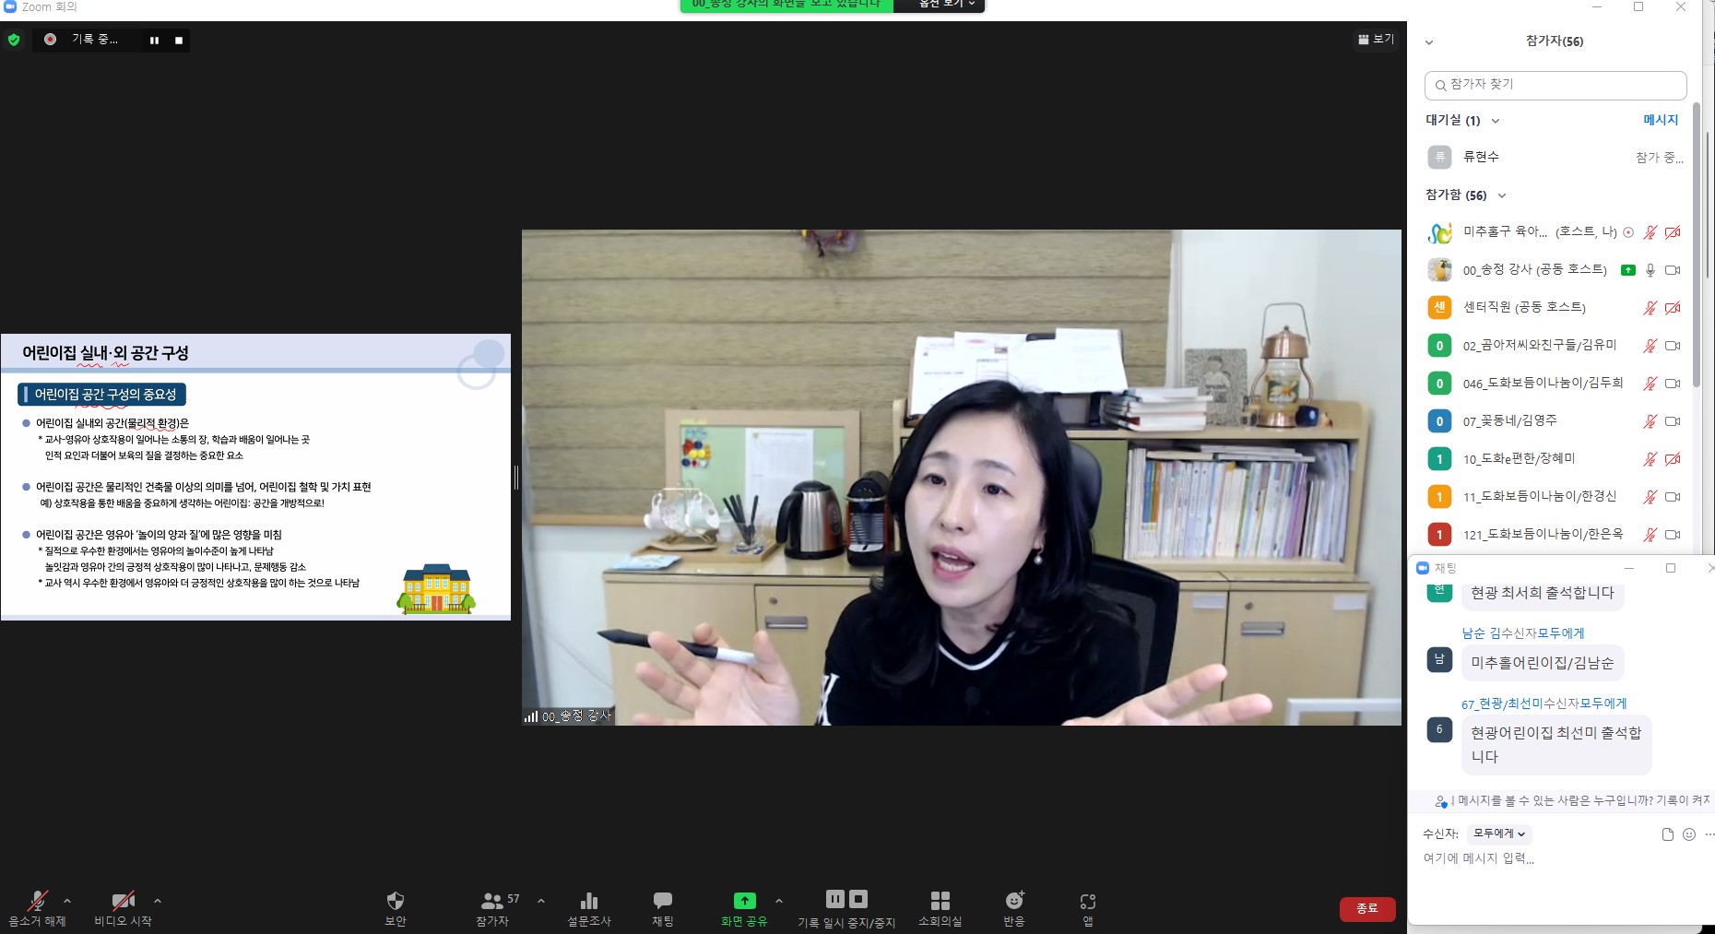
Task: Open the 앱 apps icon
Action: tap(1088, 902)
